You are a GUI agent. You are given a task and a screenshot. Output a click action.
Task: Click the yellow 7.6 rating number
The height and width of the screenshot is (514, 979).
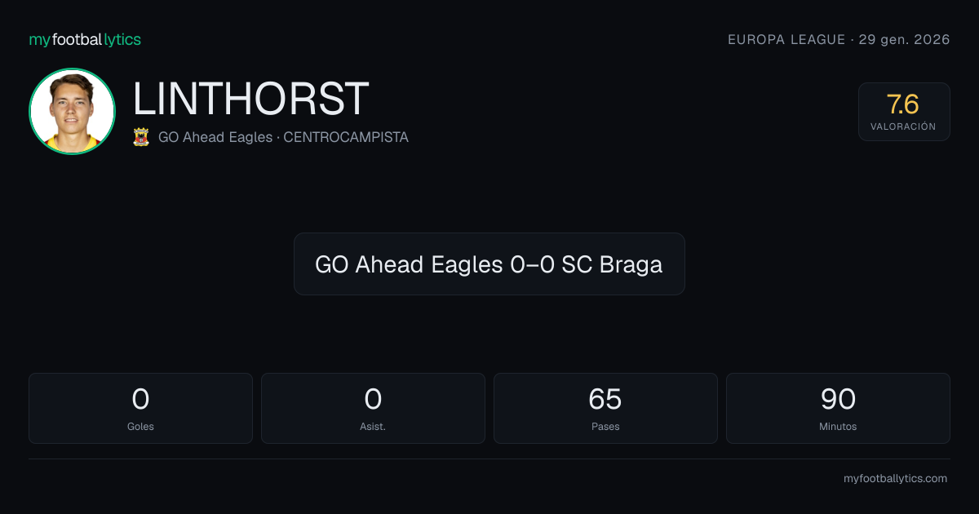[903, 104]
